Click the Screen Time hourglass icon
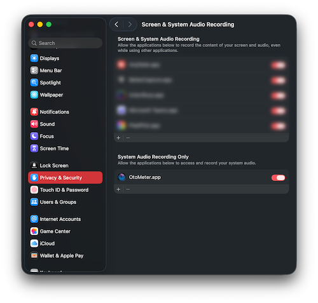Viewport: 318px width, 303px height. pyautogui.click(x=34, y=149)
